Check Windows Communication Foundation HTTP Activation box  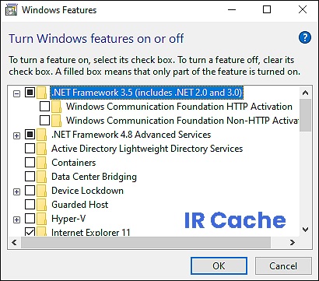coord(44,107)
